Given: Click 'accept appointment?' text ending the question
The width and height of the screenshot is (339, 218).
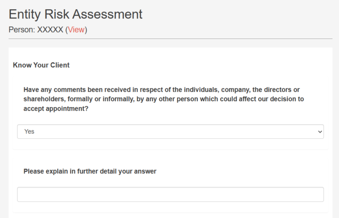Looking at the screenshot, I should click(56, 108).
